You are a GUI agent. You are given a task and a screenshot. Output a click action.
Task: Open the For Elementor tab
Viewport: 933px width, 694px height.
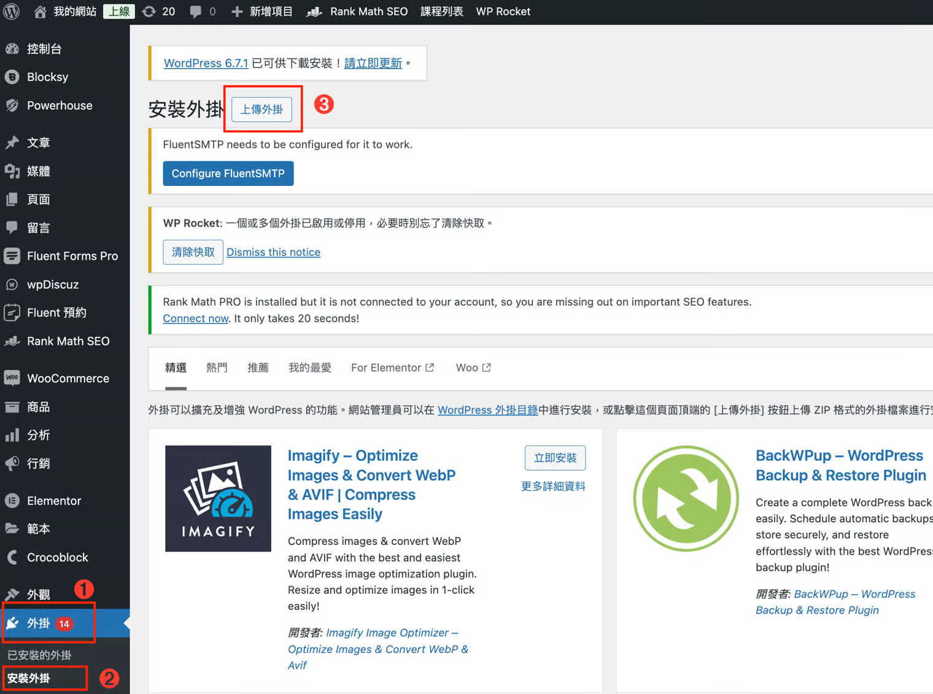pyautogui.click(x=392, y=368)
